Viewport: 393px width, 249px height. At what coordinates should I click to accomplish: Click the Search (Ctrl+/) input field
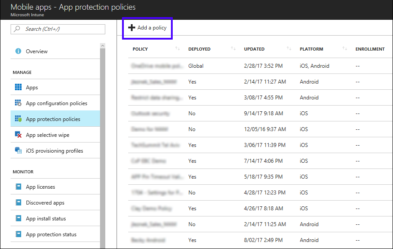click(x=58, y=29)
